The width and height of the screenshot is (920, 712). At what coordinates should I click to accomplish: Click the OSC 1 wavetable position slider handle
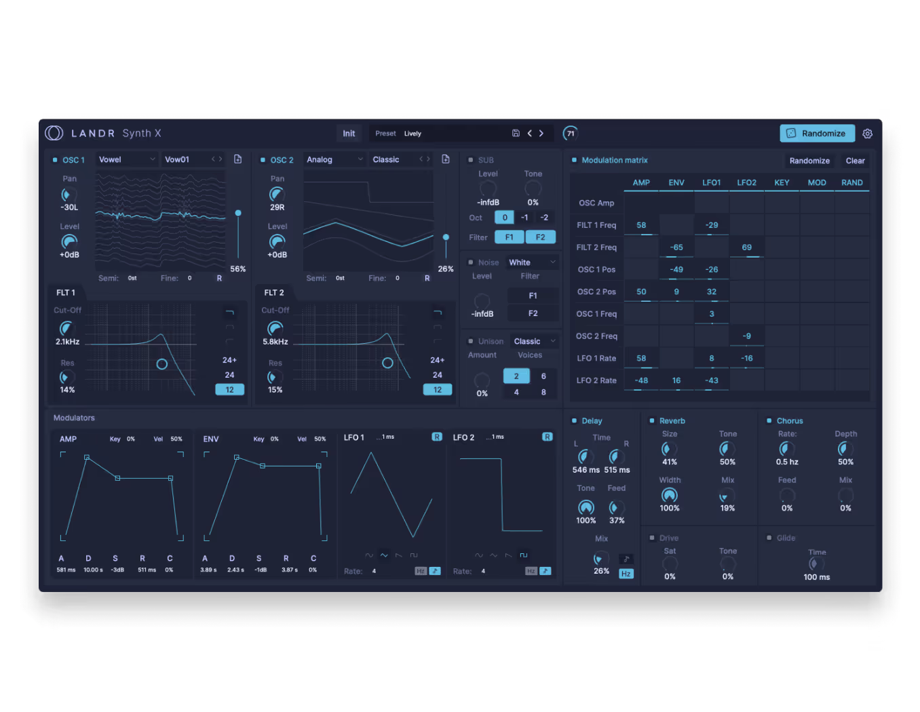coord(238,213)
